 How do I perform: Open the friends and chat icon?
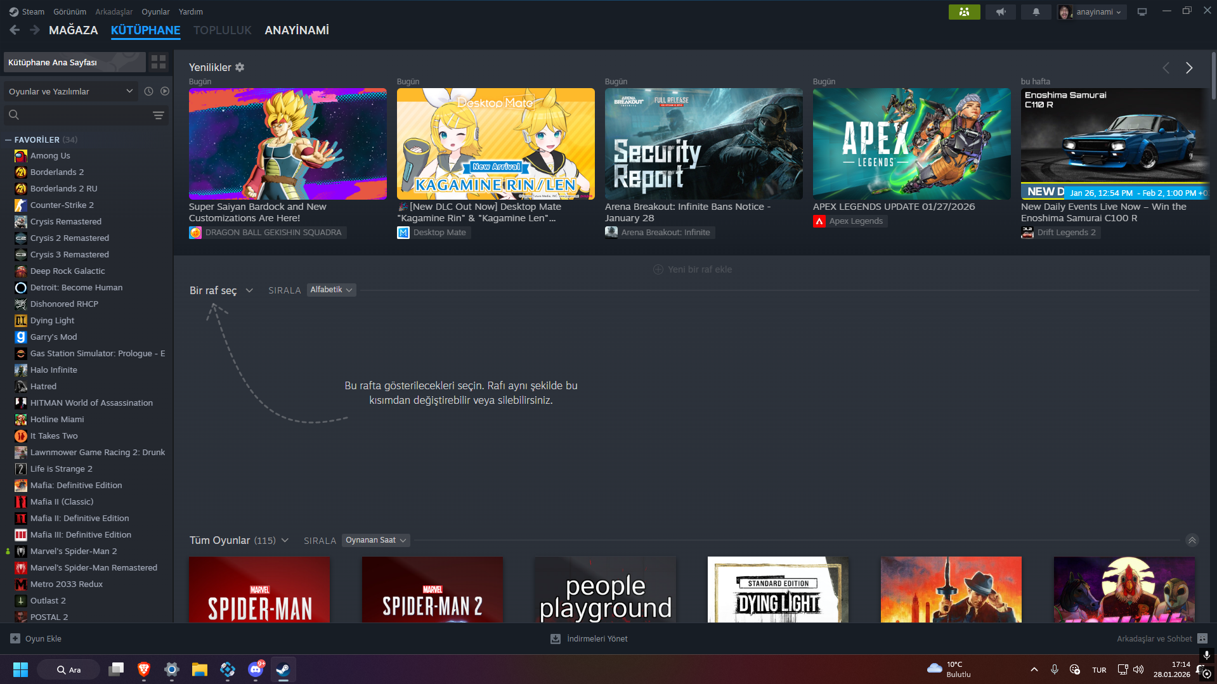[x=1202, y=638]
